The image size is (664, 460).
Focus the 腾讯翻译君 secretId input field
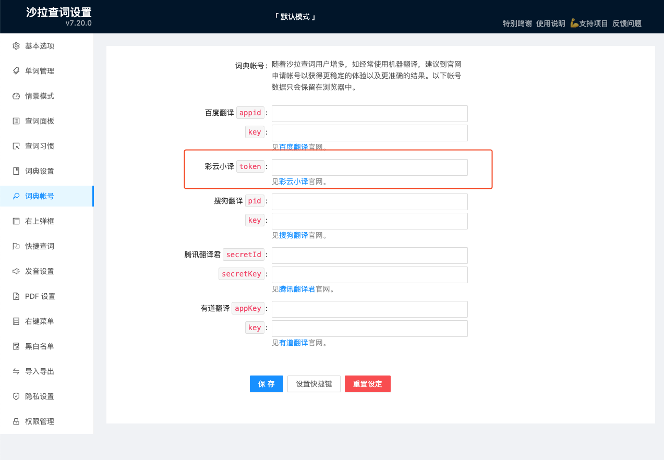pyautogui.click(x=370, y=256)
